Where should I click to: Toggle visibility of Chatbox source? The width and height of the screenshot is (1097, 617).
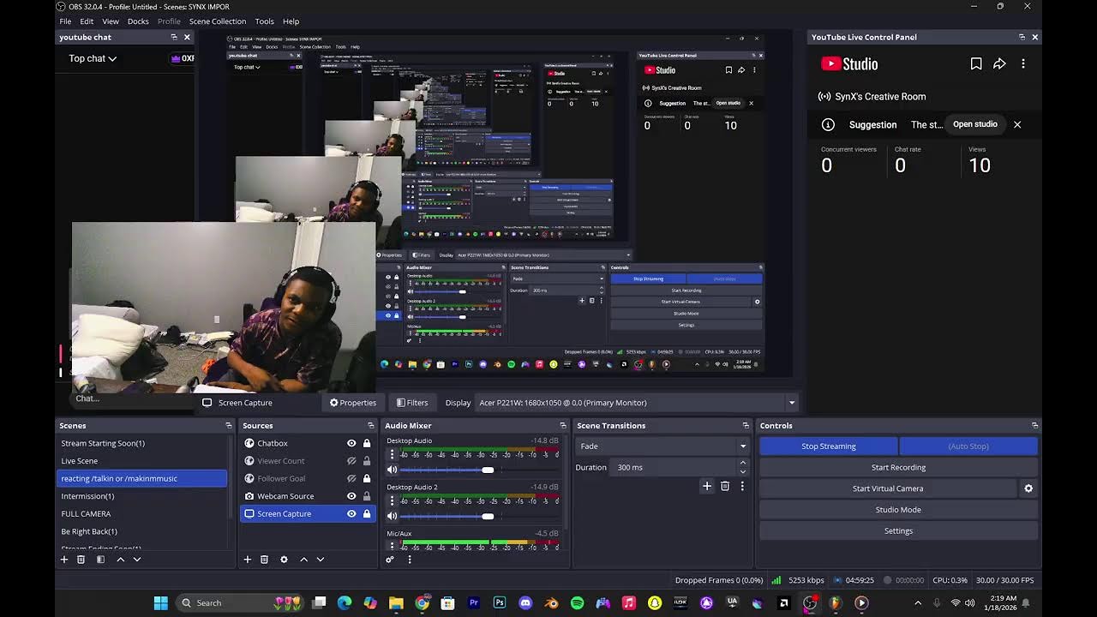[x=351, y=443]
